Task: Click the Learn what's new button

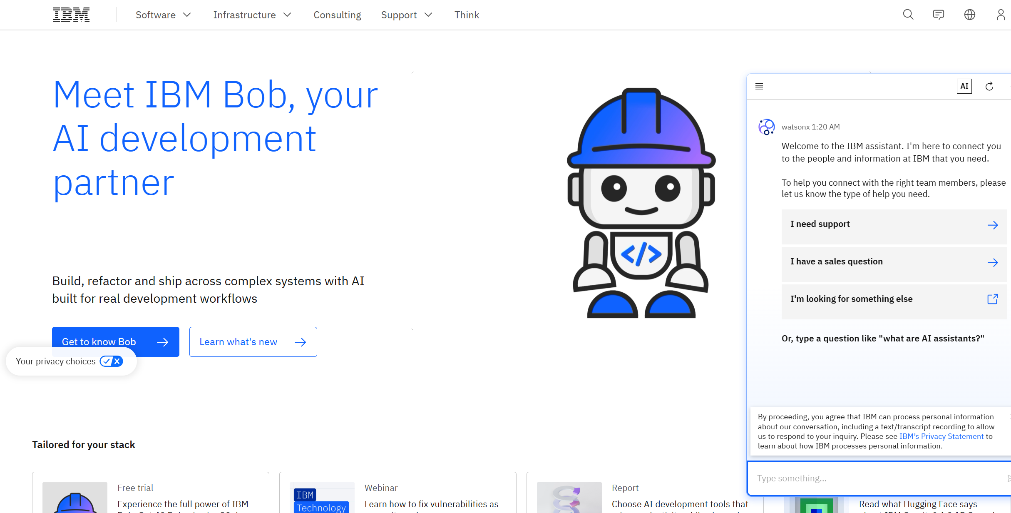Action: [x=253, y=342]
